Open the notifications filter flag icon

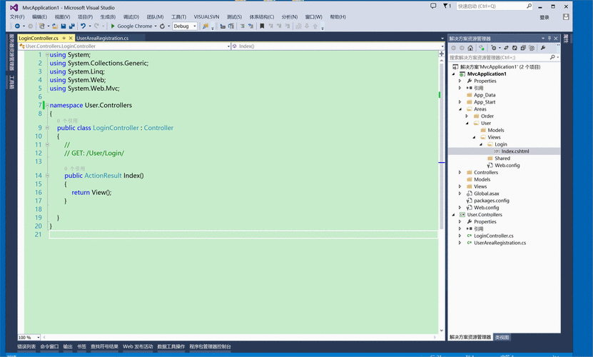445,6
